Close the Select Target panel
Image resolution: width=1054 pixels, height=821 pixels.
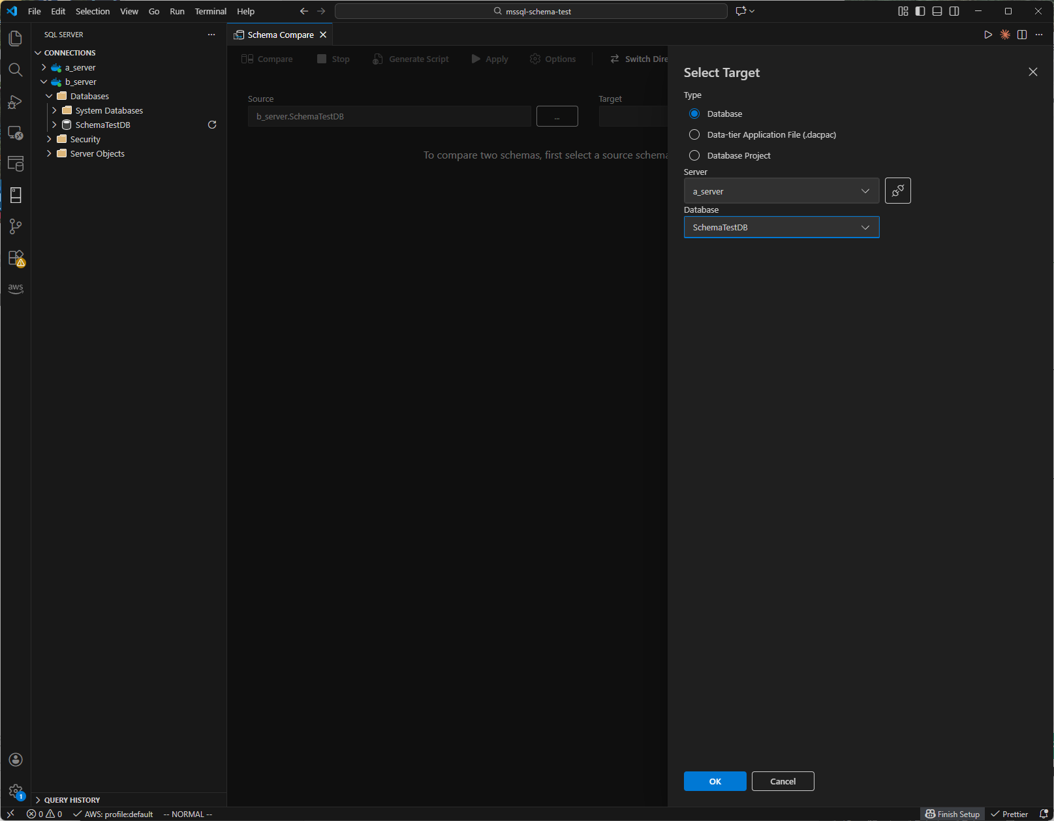[1033, 72]
